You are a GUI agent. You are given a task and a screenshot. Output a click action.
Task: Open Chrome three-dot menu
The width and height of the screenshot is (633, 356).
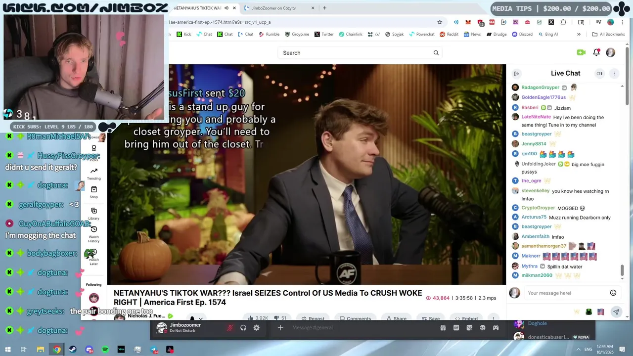622,22
